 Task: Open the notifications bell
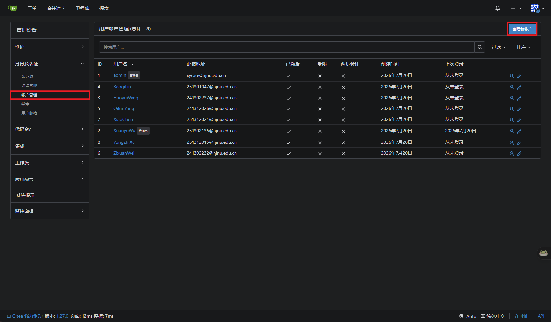pyautogui.click(x=497, y=8)
